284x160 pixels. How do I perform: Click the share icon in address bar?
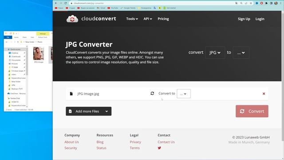(x=246, y=3)
